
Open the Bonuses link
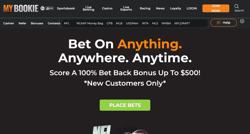[x=37, y=23]
